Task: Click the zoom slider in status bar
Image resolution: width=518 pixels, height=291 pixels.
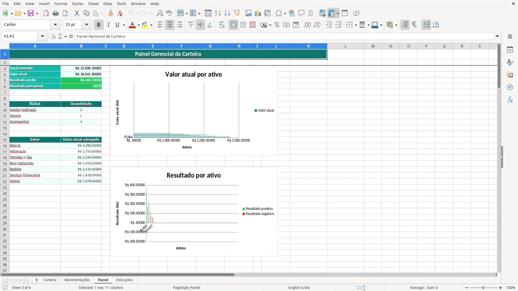Action: tap(483, 288)
